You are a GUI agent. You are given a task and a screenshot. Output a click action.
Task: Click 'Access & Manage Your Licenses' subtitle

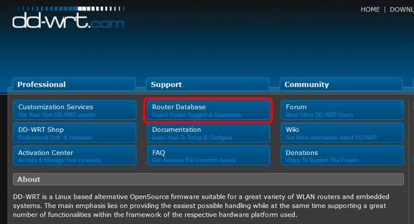(x=59, y=161)
